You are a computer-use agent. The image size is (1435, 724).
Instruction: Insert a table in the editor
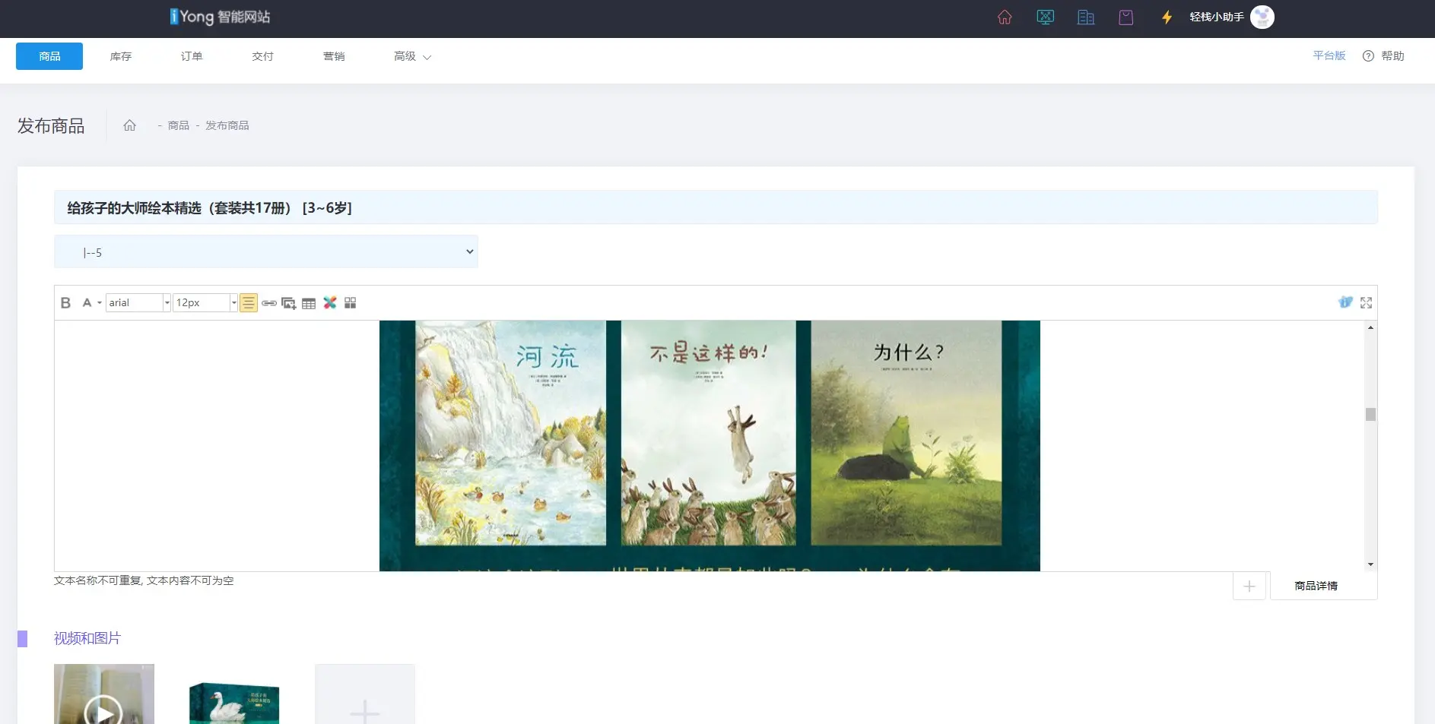309,303
